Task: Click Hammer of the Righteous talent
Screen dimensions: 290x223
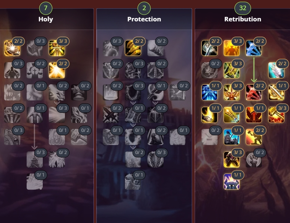Action: 155,92
